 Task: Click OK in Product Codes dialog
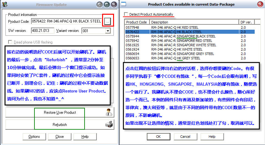pos(158,137)
